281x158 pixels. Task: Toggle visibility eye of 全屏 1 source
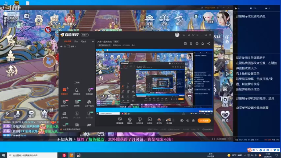(x=61, y=47)
